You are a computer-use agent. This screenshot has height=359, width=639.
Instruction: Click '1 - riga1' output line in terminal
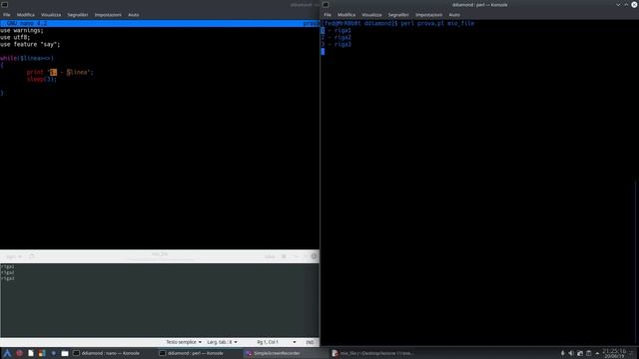click(335, 31)
